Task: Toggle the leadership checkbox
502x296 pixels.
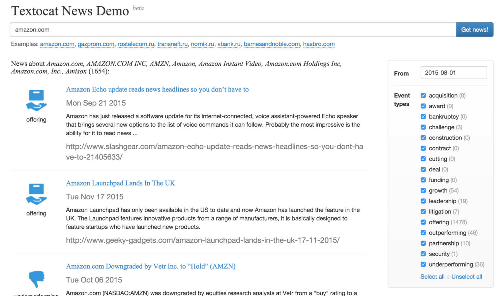Action: click(x=423, y=201)
